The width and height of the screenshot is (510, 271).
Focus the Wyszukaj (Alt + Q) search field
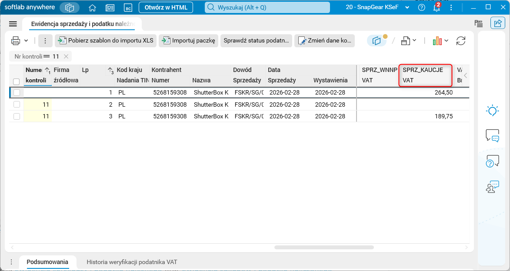(x=267, y=7)
